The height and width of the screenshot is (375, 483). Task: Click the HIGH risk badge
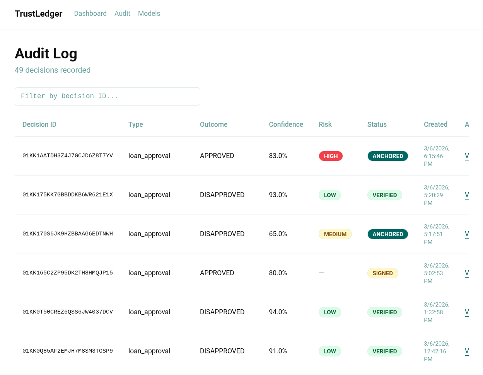point(331,156)
